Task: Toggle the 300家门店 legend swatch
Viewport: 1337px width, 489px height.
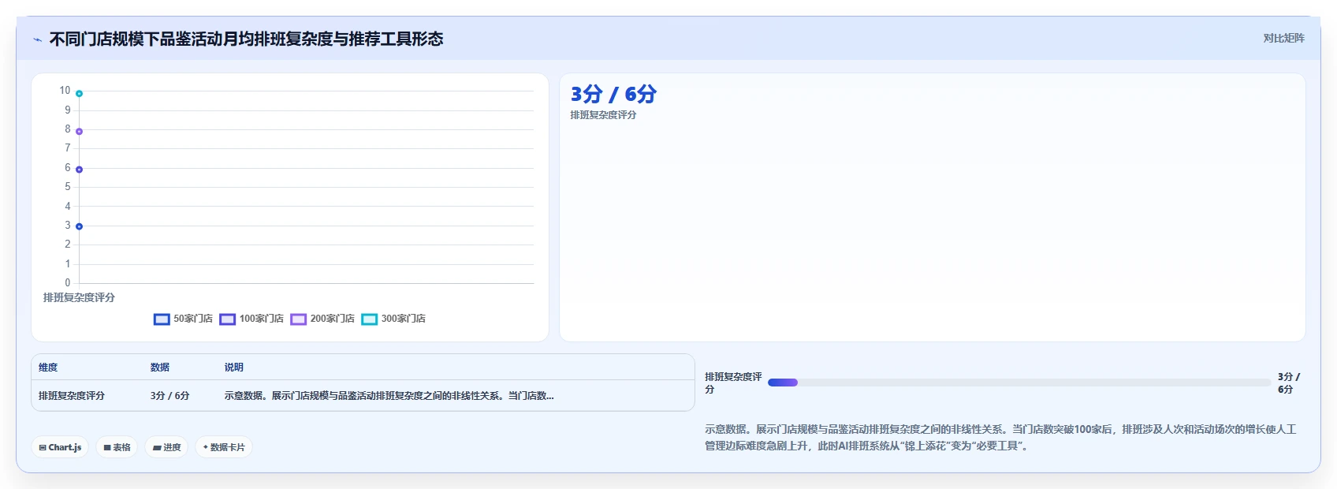Action: coord(369,319)
